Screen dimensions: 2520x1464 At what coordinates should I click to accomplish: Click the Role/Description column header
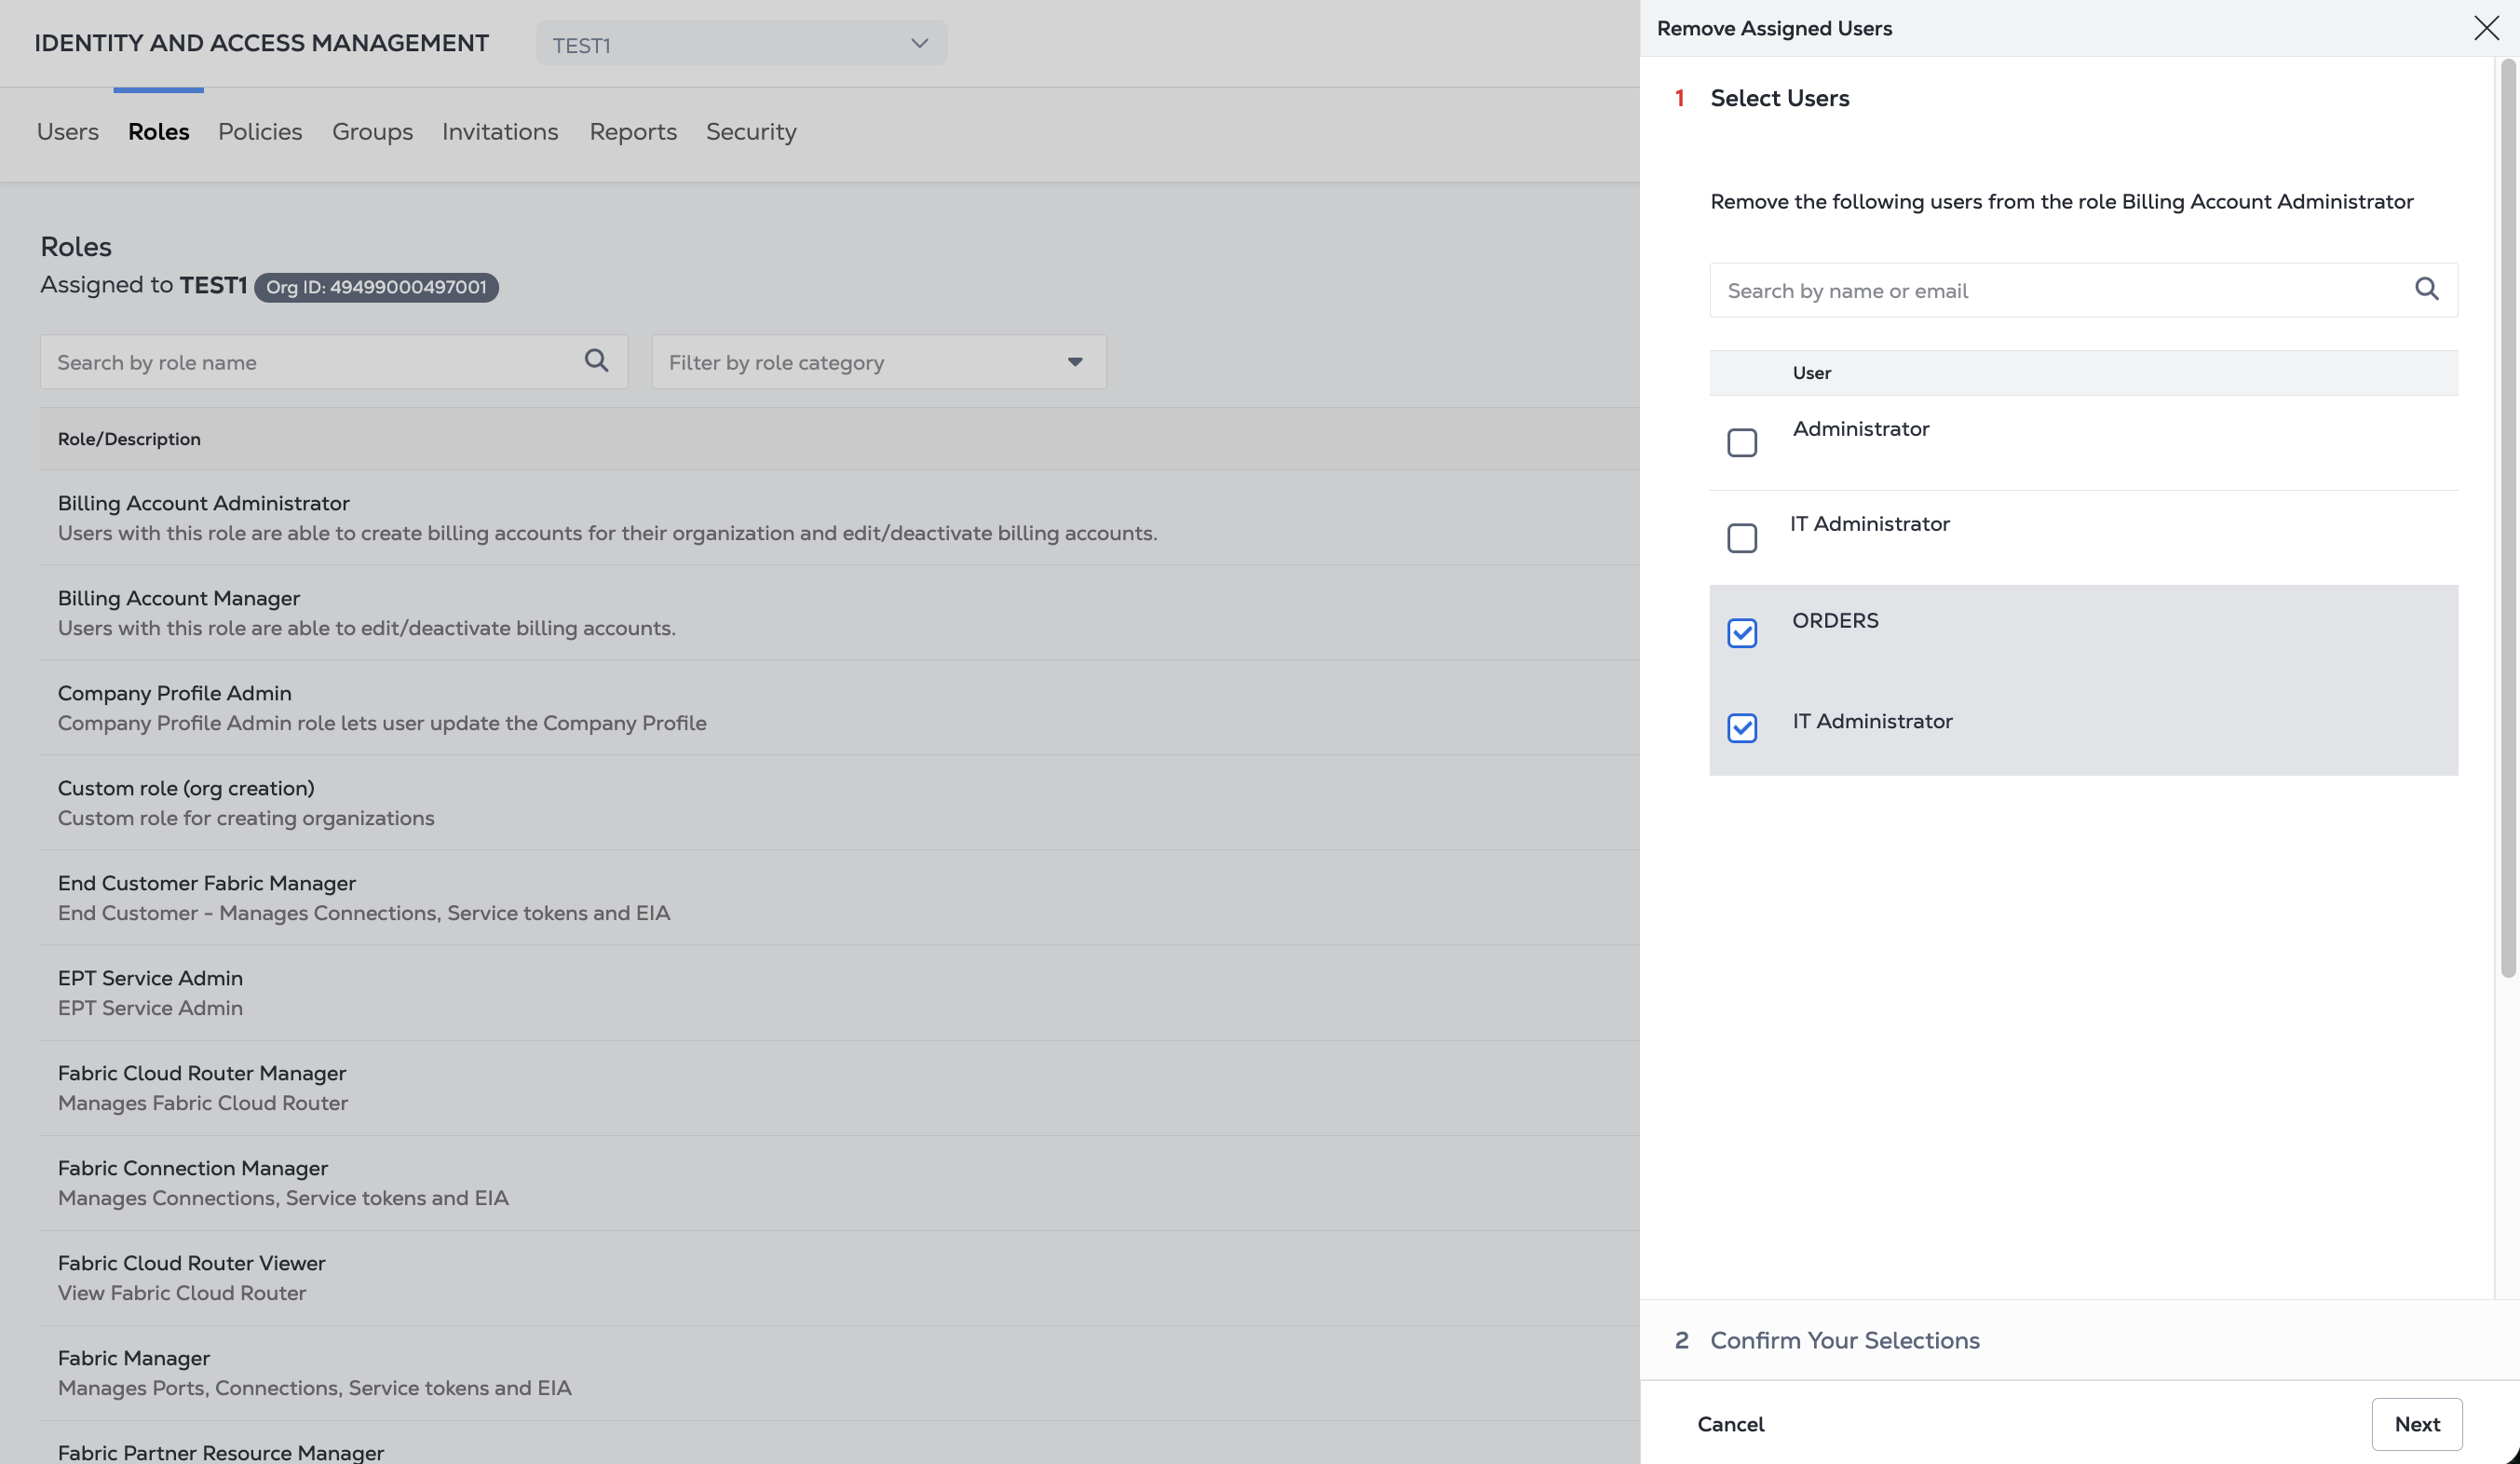click(129, 439)
